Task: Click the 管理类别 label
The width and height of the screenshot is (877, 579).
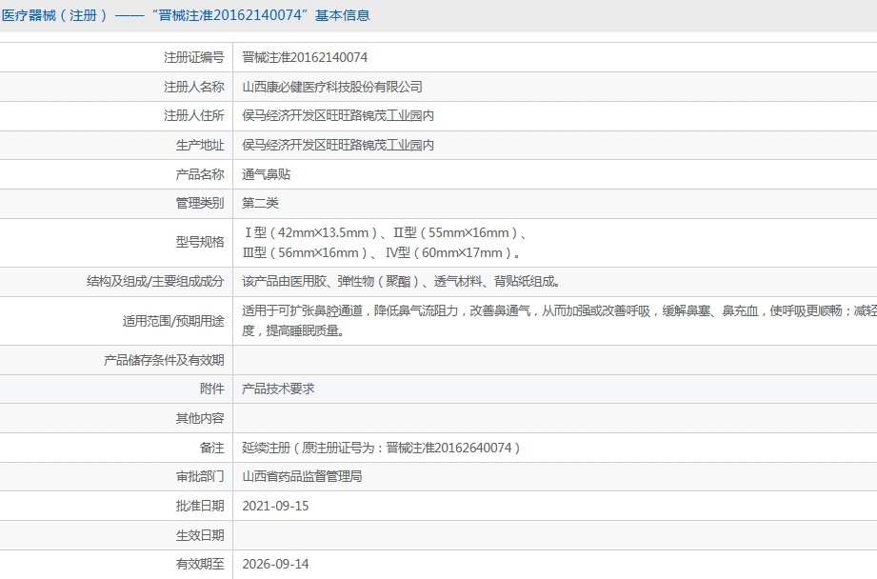Action: click(x=200, y=203)
